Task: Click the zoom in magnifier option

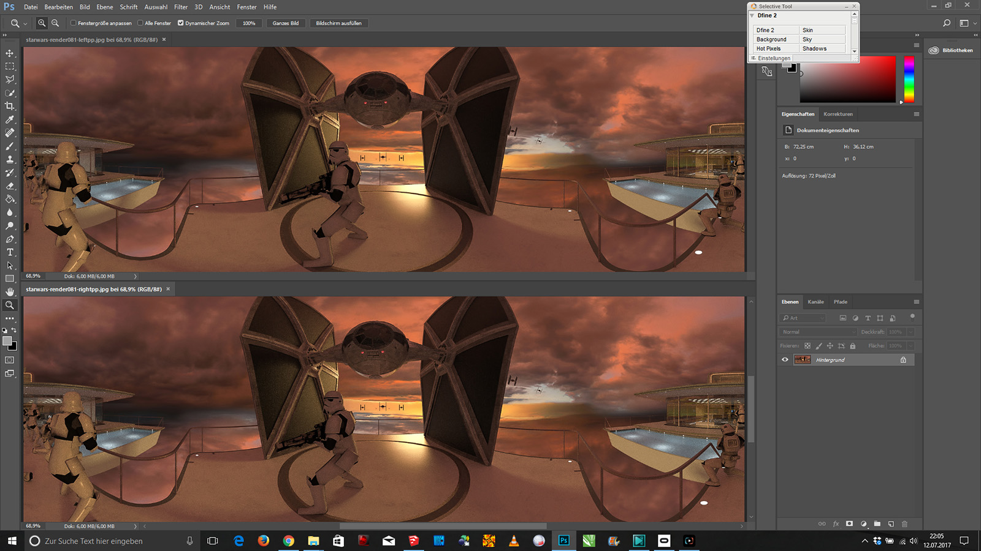Action: (x=42, y=23)
